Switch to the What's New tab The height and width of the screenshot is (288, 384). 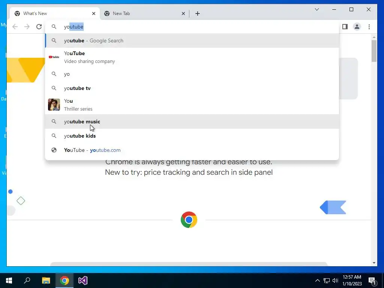55,13
